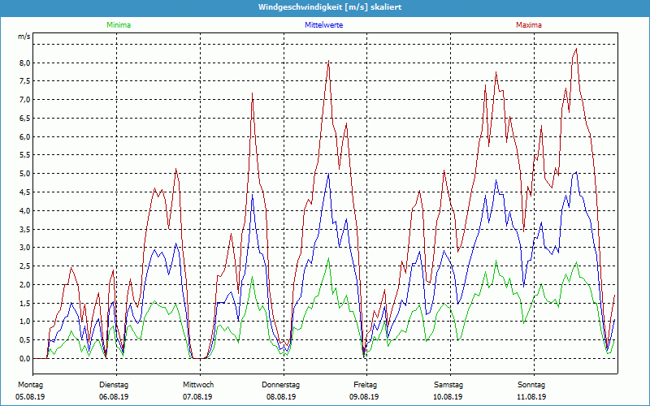
Task: Click the '07.08.19' date label
Action: click(x=197, y=396)
